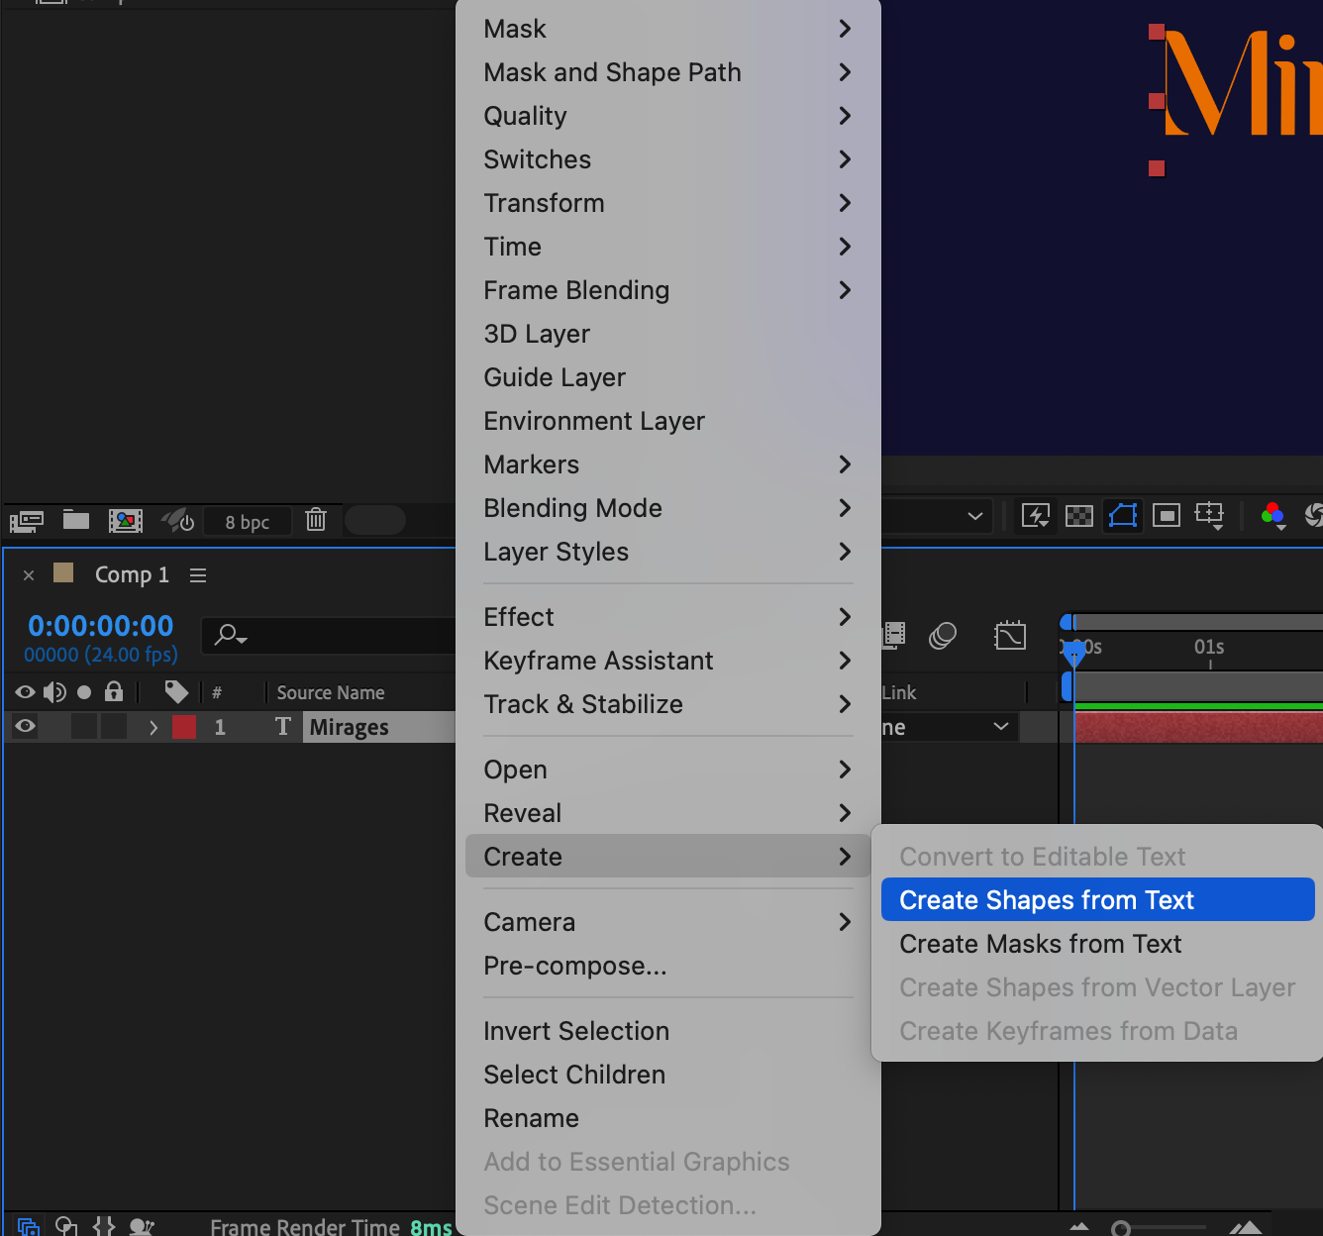This screenshot has height=1236, width=1323.
Task: Delete selected project item with trash icon
Action: [x=316, y=520]
